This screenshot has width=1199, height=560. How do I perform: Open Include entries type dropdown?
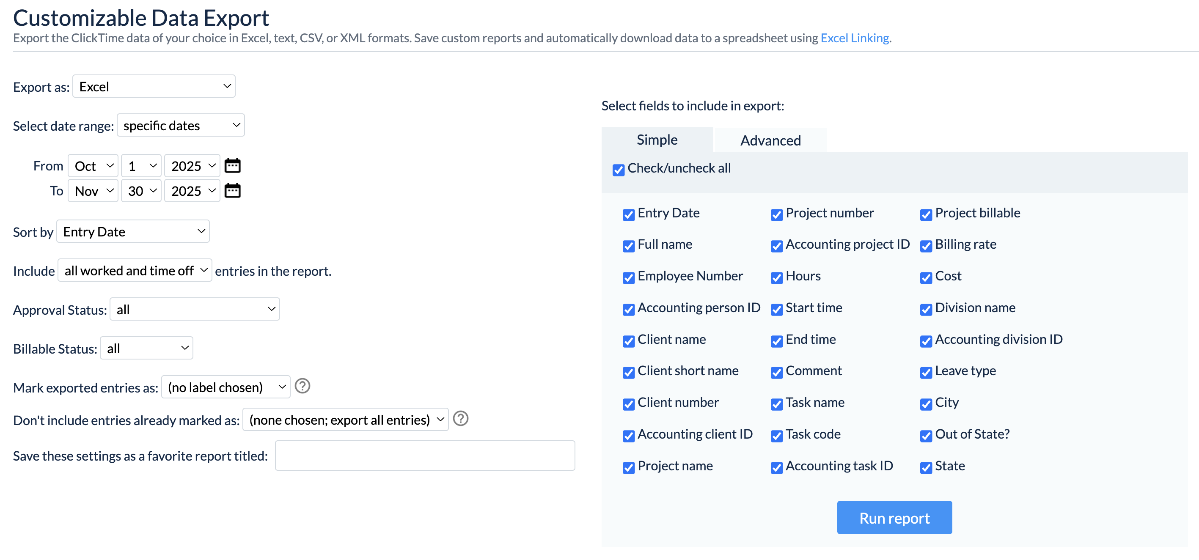[135, 270]
